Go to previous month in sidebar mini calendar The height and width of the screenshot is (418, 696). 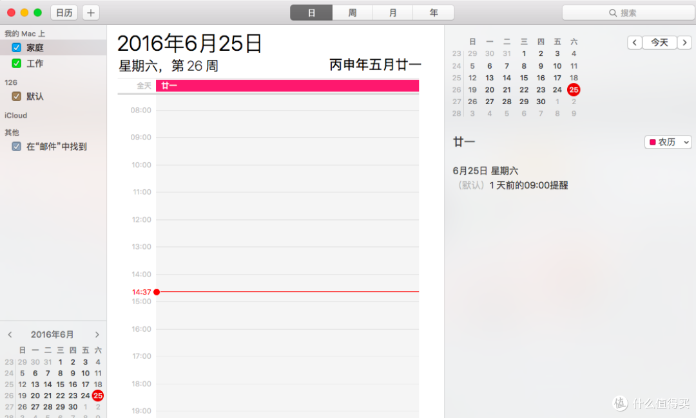[x=10, y=335]
